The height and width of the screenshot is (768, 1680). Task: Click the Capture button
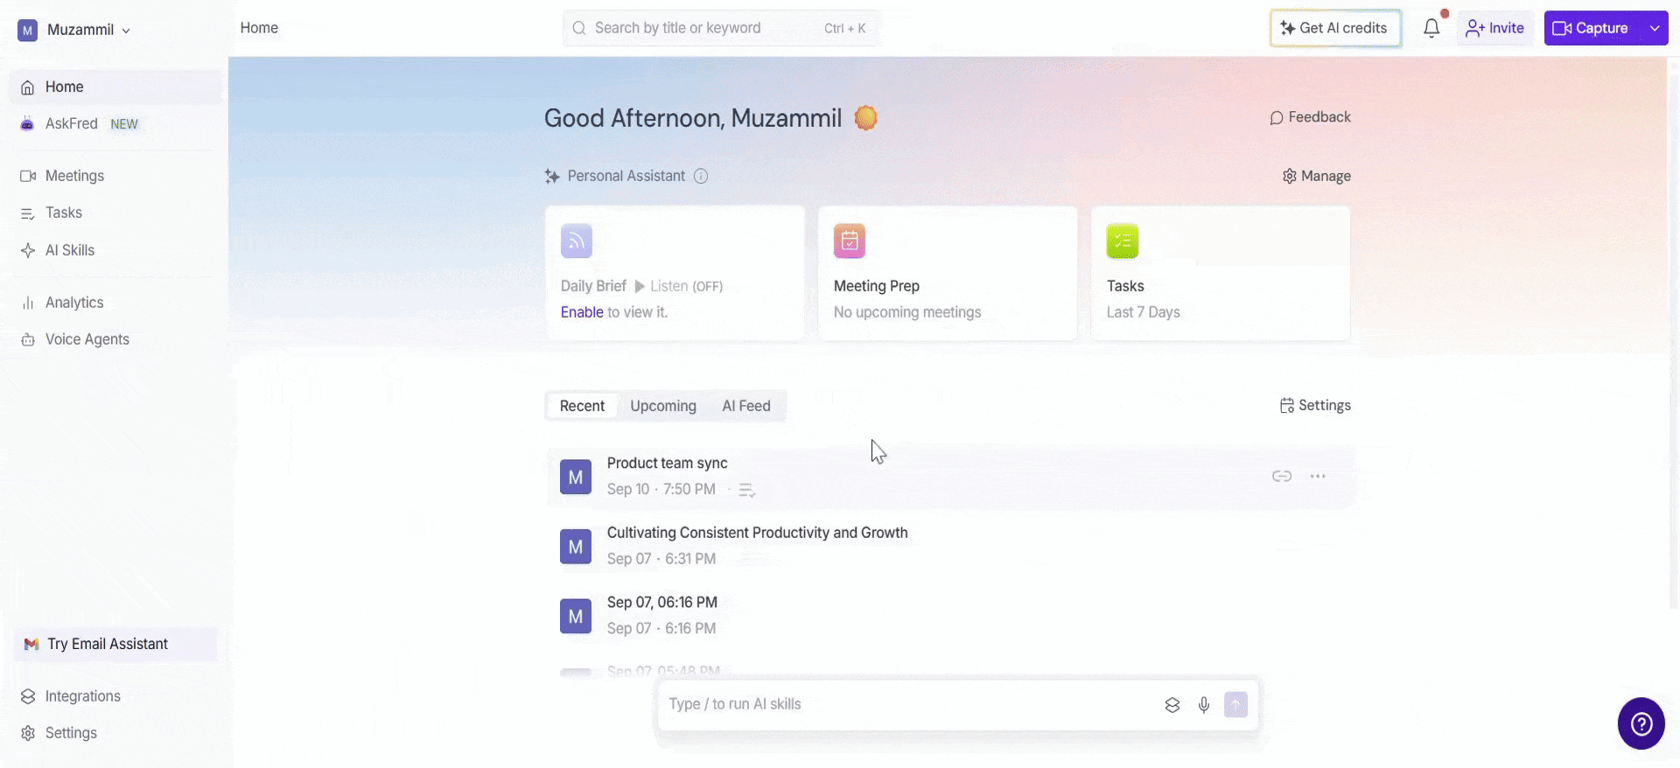click(x=1592, y=28)
